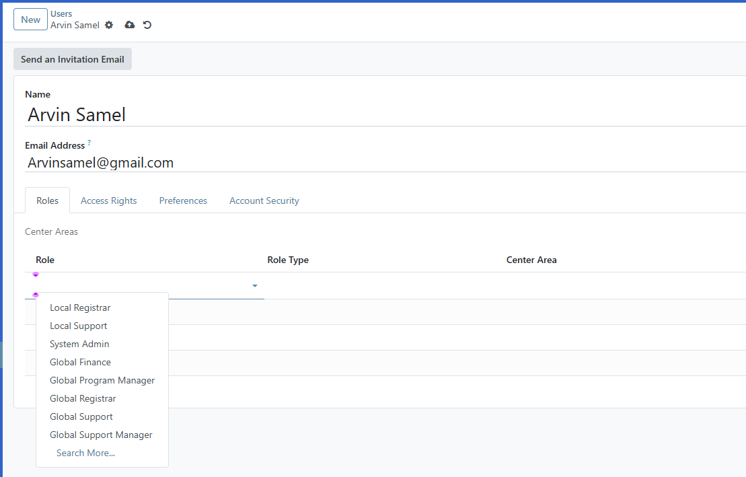
Task: Discard changes with the undo arrow icon
Action: pyautogui.click(x=147, y=25)
